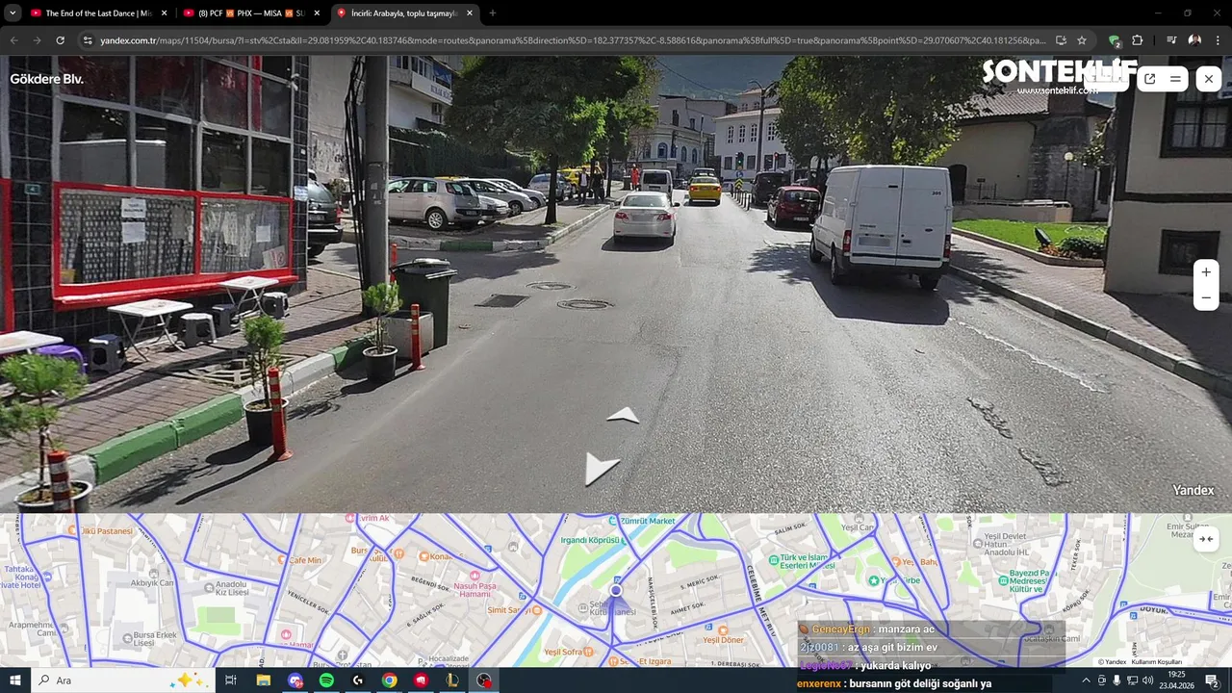This screenshot has height=693, width=1232.
Task: Open the Extensions puzzle icon
Action: (1138, 40)
